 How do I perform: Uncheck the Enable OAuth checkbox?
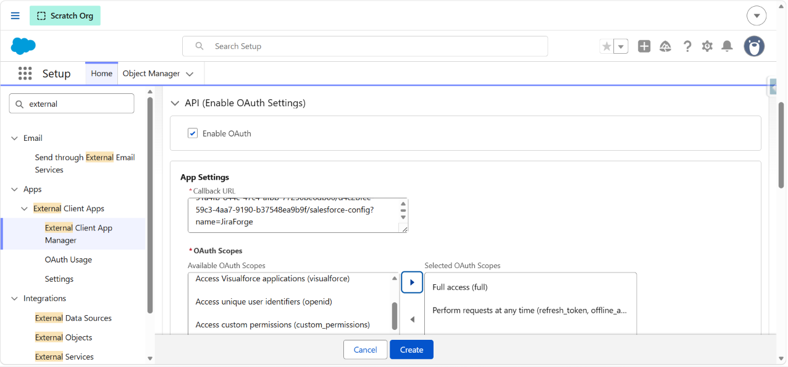click(x=193, y=133)
